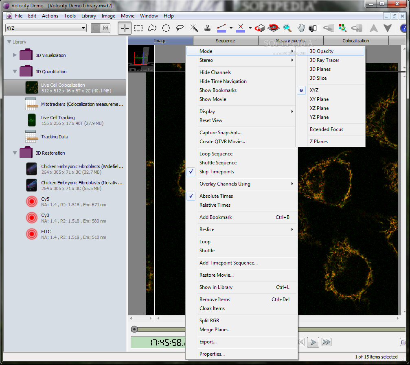Switch to the Measurements tab

(290, 41)
